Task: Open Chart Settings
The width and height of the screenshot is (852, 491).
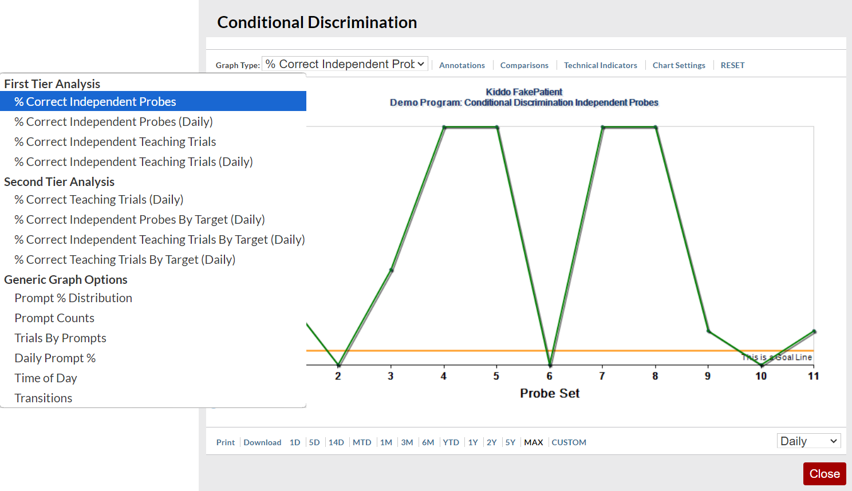Action: coord(679,65)
